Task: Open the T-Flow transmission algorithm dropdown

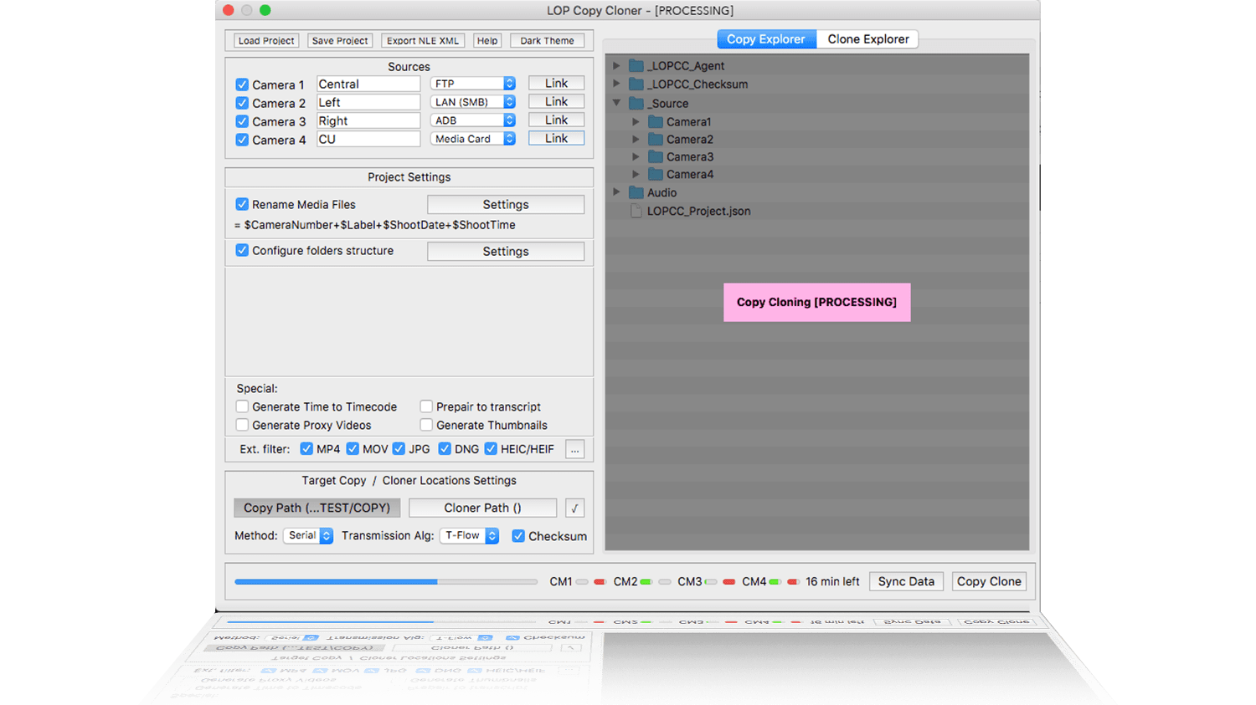Action: 469,536
